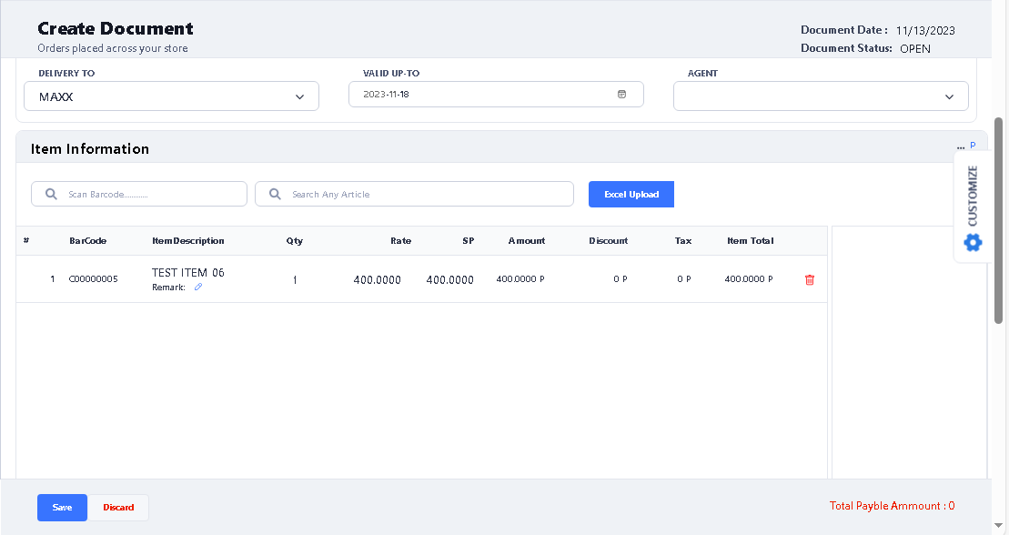The image size is (1009, 535).
Task: Edit the SP value 400.0000
Action: click(449, 280)
